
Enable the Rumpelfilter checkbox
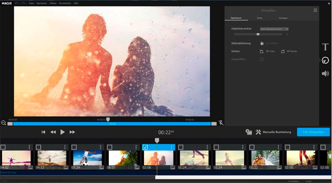point(262,59)
